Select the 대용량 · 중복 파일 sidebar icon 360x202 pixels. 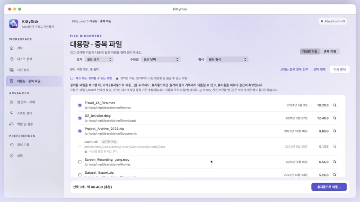pos(12,81)
